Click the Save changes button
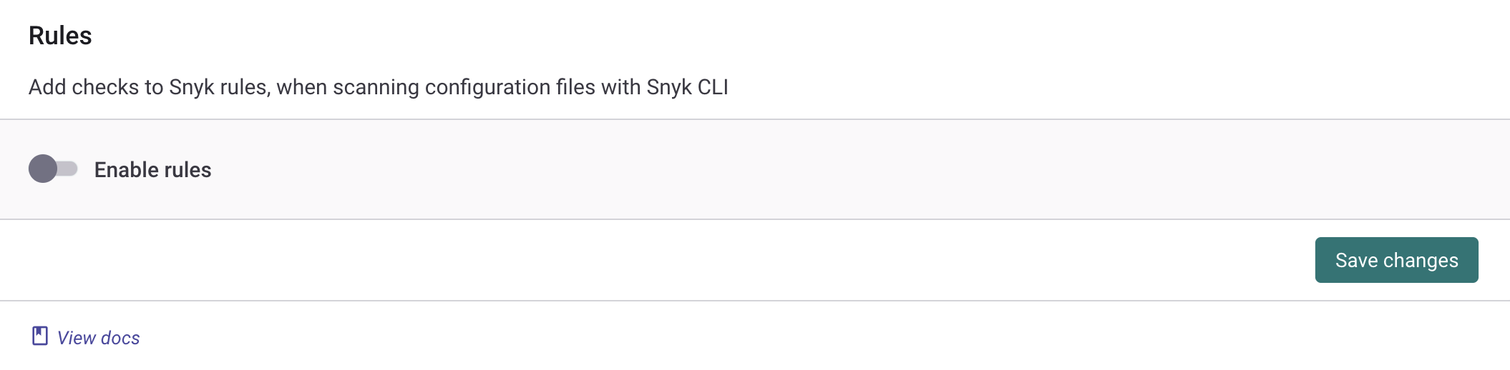1510x370 pixels. pos(1396,260)
